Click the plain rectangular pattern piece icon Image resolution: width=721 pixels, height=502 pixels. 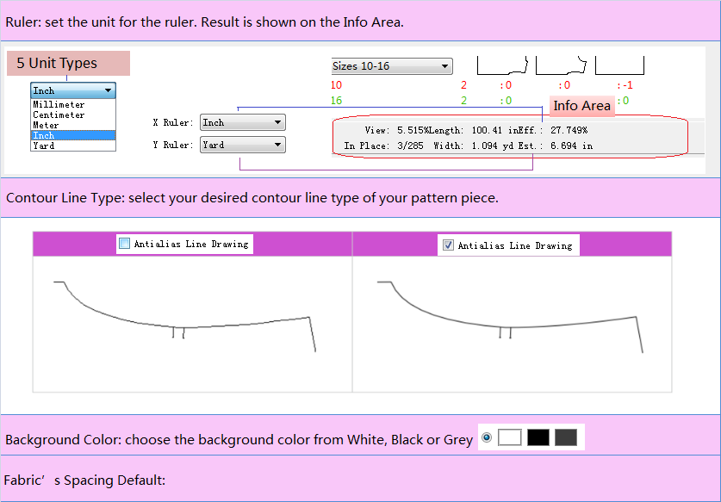click(619, 65)
